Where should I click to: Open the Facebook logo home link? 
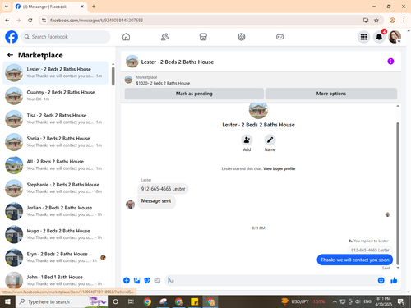[12, 37]
